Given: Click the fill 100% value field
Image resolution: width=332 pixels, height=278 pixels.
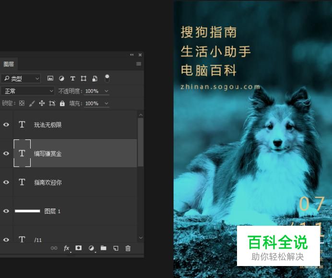Looking at the screenshot, I should [x=92, y=104].
